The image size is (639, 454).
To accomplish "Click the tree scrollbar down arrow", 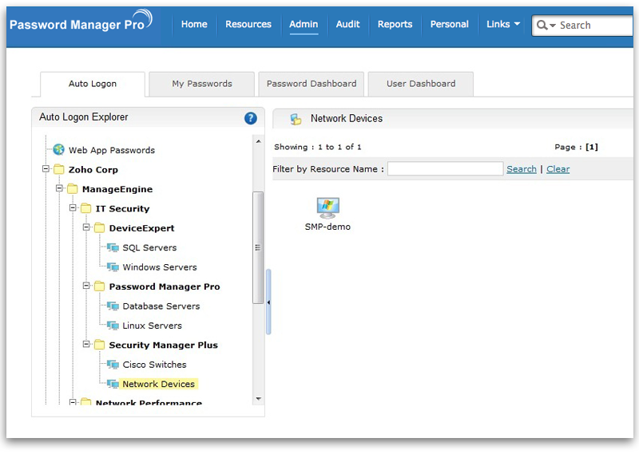I will point(258,399).
